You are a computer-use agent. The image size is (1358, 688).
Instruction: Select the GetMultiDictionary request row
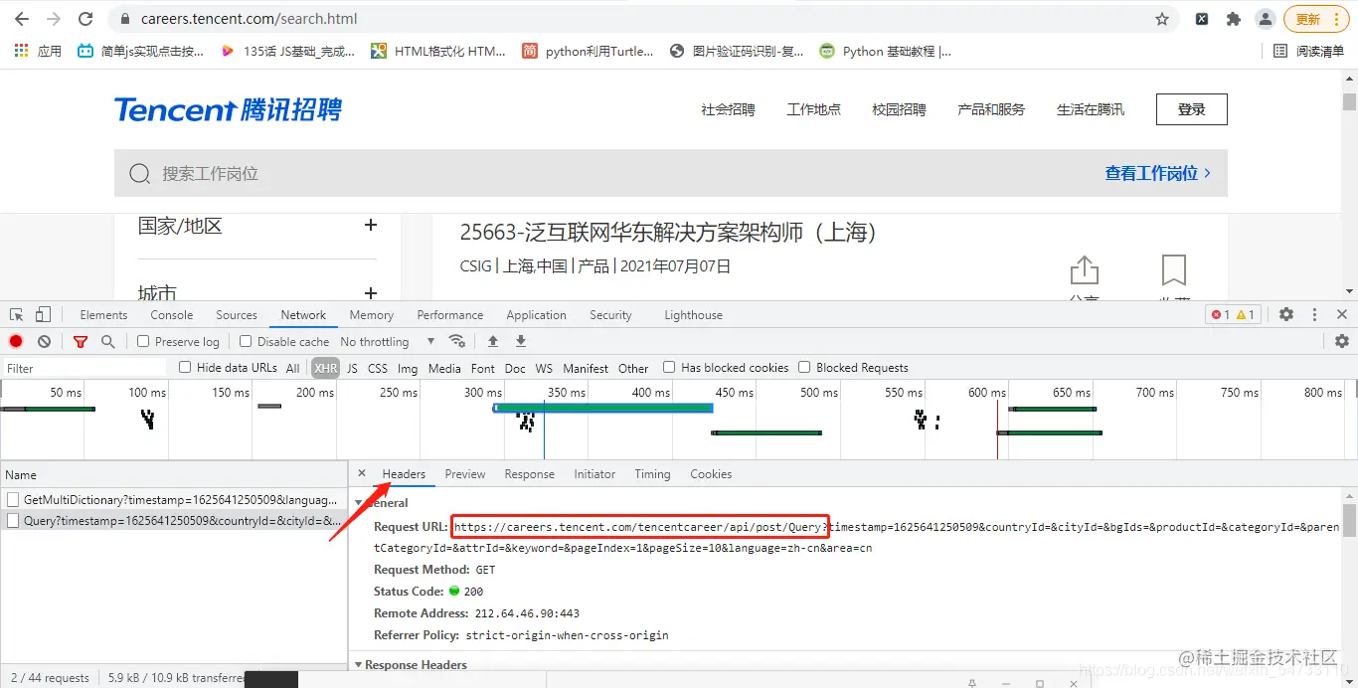pyautogui.click(x=173, y=500)
